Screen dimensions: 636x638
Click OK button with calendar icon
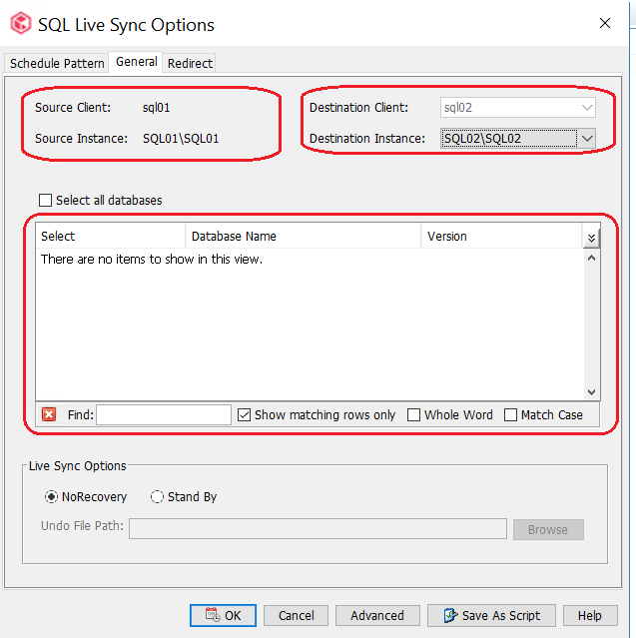223,615
